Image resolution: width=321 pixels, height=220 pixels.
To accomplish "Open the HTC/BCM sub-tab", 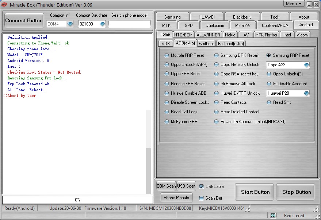I will (183, 35).
